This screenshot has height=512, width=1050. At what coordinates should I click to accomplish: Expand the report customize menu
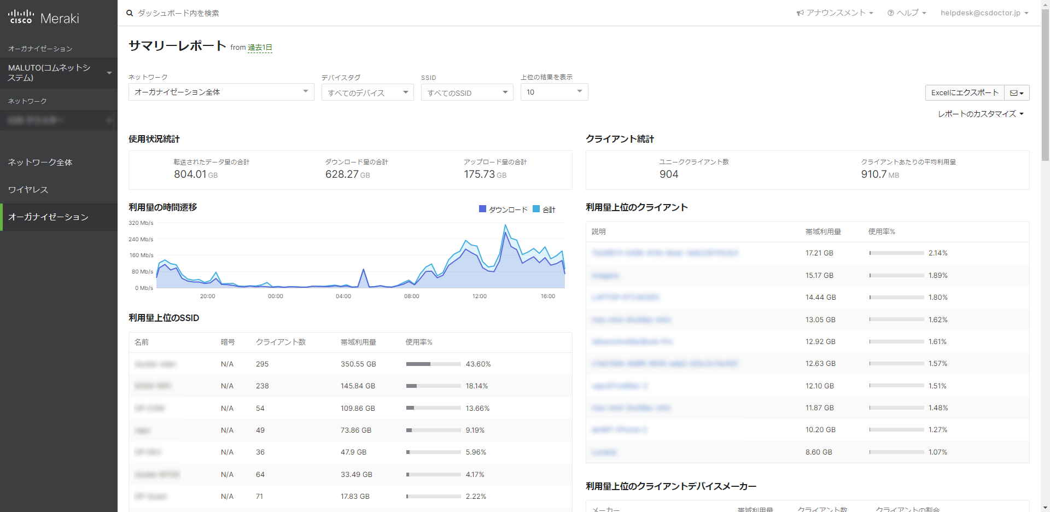coord(981,114)
